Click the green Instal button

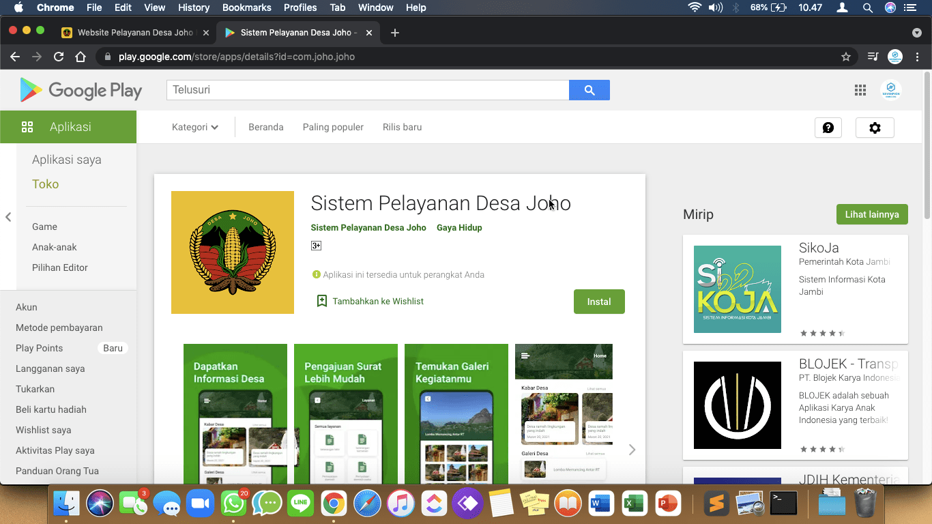point(599,302)
